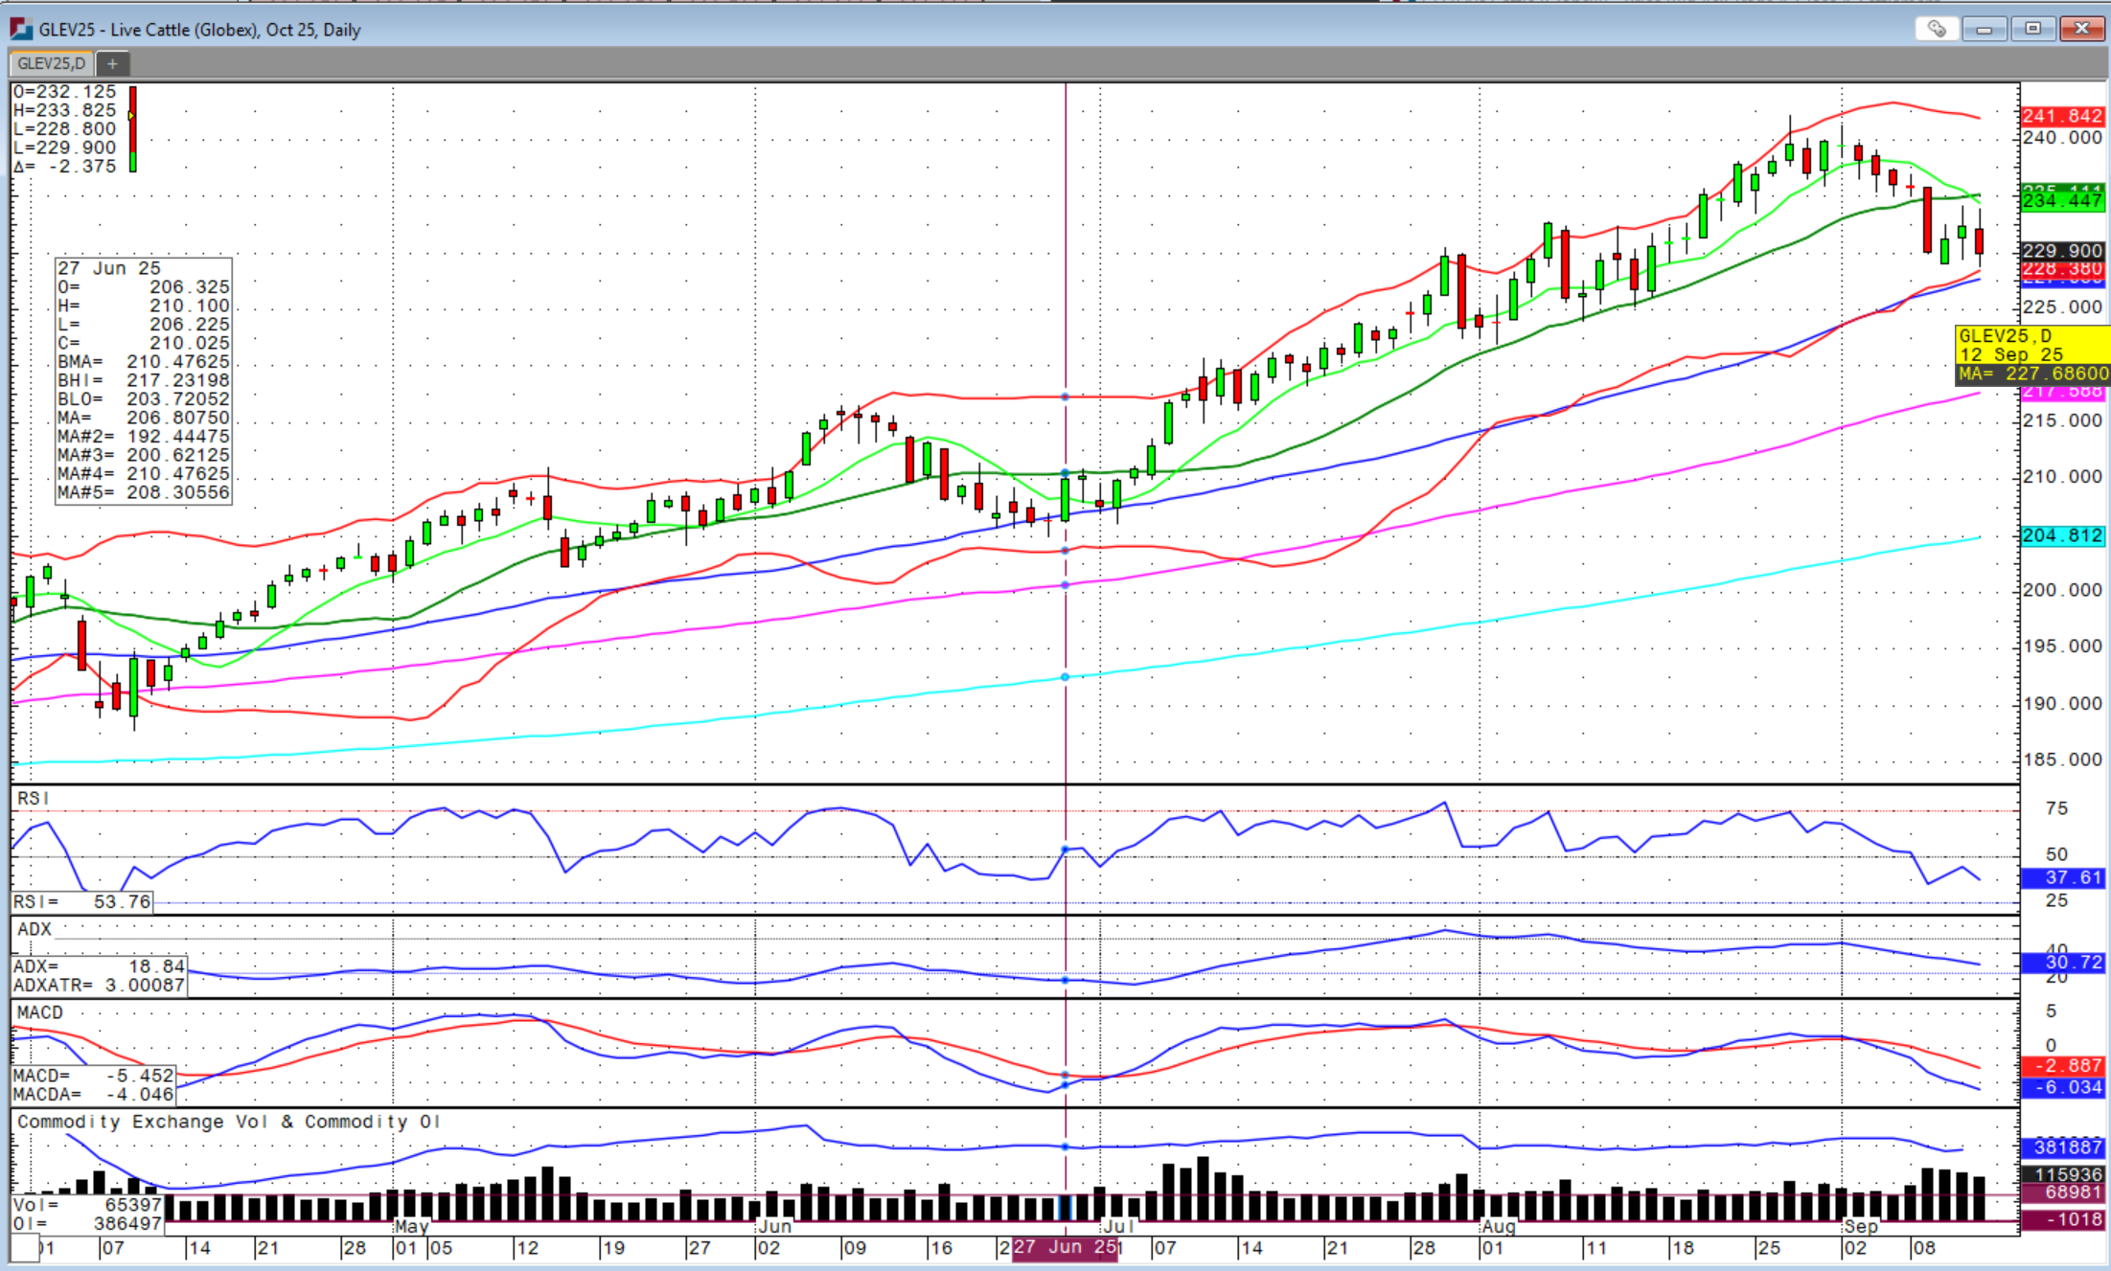Click the magenta 68981 volume label
This screenshot has height=1271, width=2111.
tap(2062, 1193)
